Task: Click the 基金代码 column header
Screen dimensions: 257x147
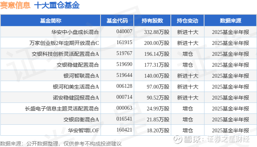Action: point(117,21)
